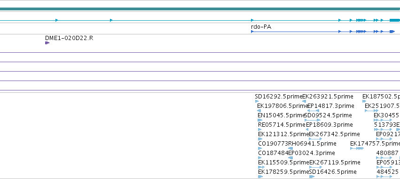Select the EK263921.5prime EST label
This screenshot has height=179, width=400.
pyautogui.click(x=328, y=97)
